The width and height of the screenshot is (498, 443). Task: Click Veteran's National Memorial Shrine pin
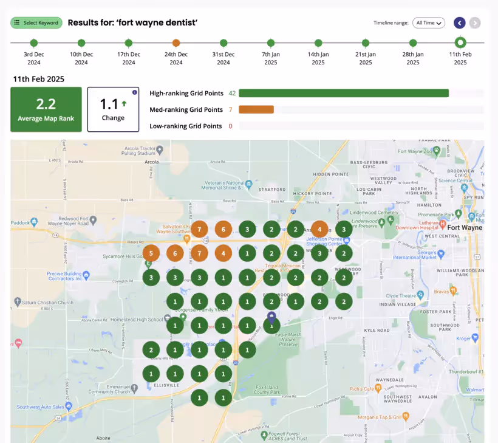[x=248, y=184]
